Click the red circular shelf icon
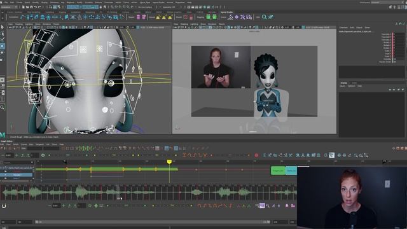Screen dimensions: 407x229 (185, 17)
